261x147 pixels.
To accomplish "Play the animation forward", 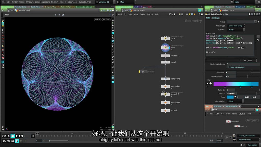I will tap(17, 136).
